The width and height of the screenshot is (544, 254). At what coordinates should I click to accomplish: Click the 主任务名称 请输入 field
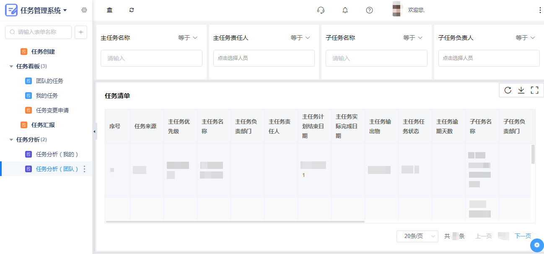click(151, 58)
